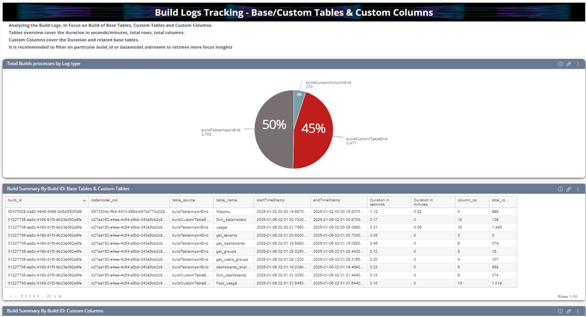Go to page 2 of the table
This screenshot has height=317, width=586.
(x=26, y=296)
